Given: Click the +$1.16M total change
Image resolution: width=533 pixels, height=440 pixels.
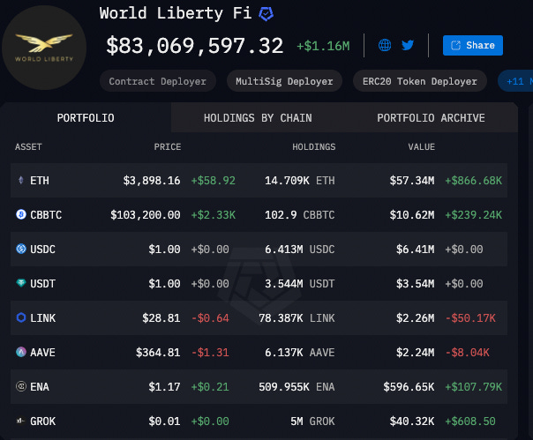Looking at the screenshot, I should pyautogui.click(x=323, y=46).
